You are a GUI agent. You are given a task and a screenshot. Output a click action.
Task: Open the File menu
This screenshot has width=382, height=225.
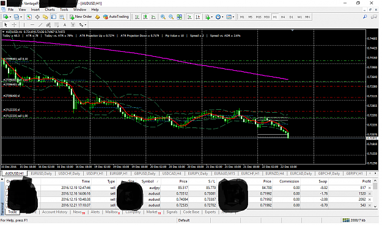11,10
